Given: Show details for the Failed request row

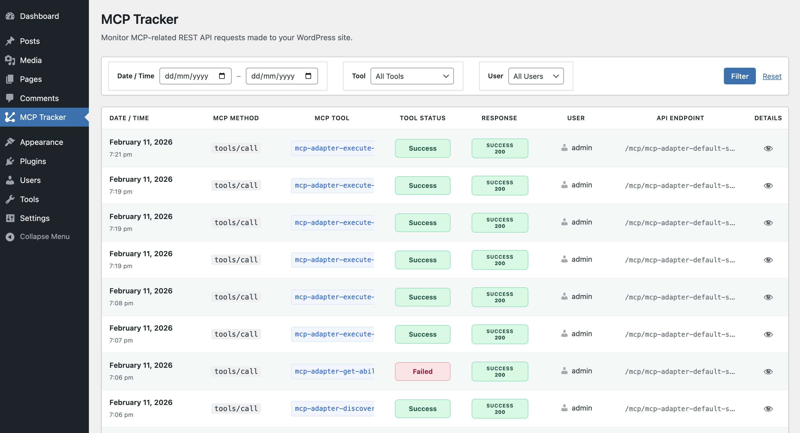Looking at the screenshot, I should coord(768,372).
